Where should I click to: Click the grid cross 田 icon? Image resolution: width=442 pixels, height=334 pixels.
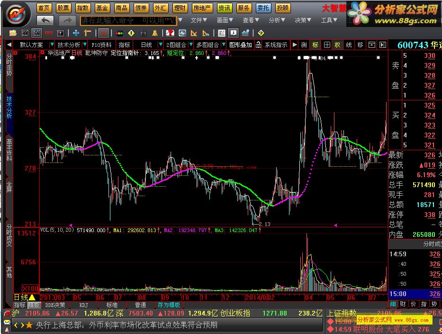327,45
